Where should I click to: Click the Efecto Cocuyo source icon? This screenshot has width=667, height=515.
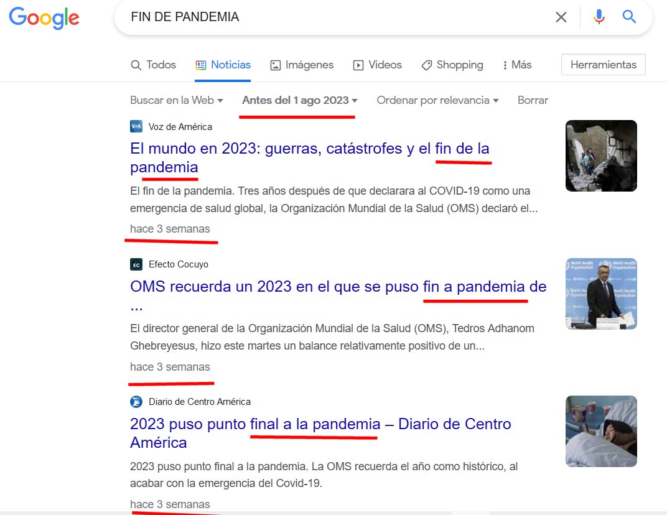click(x=136, y=264)
